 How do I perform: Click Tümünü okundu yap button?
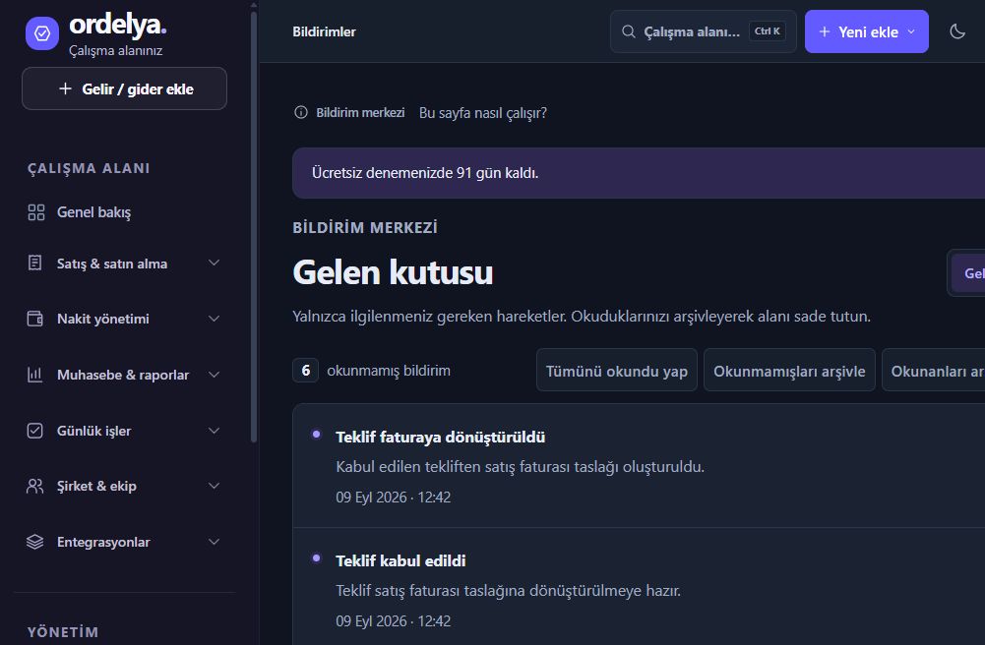(617, 370)
